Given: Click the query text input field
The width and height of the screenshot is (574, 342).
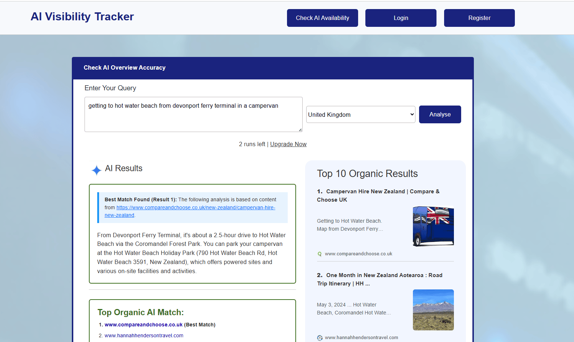Looking at the screenshot, I should coord(193,114).
